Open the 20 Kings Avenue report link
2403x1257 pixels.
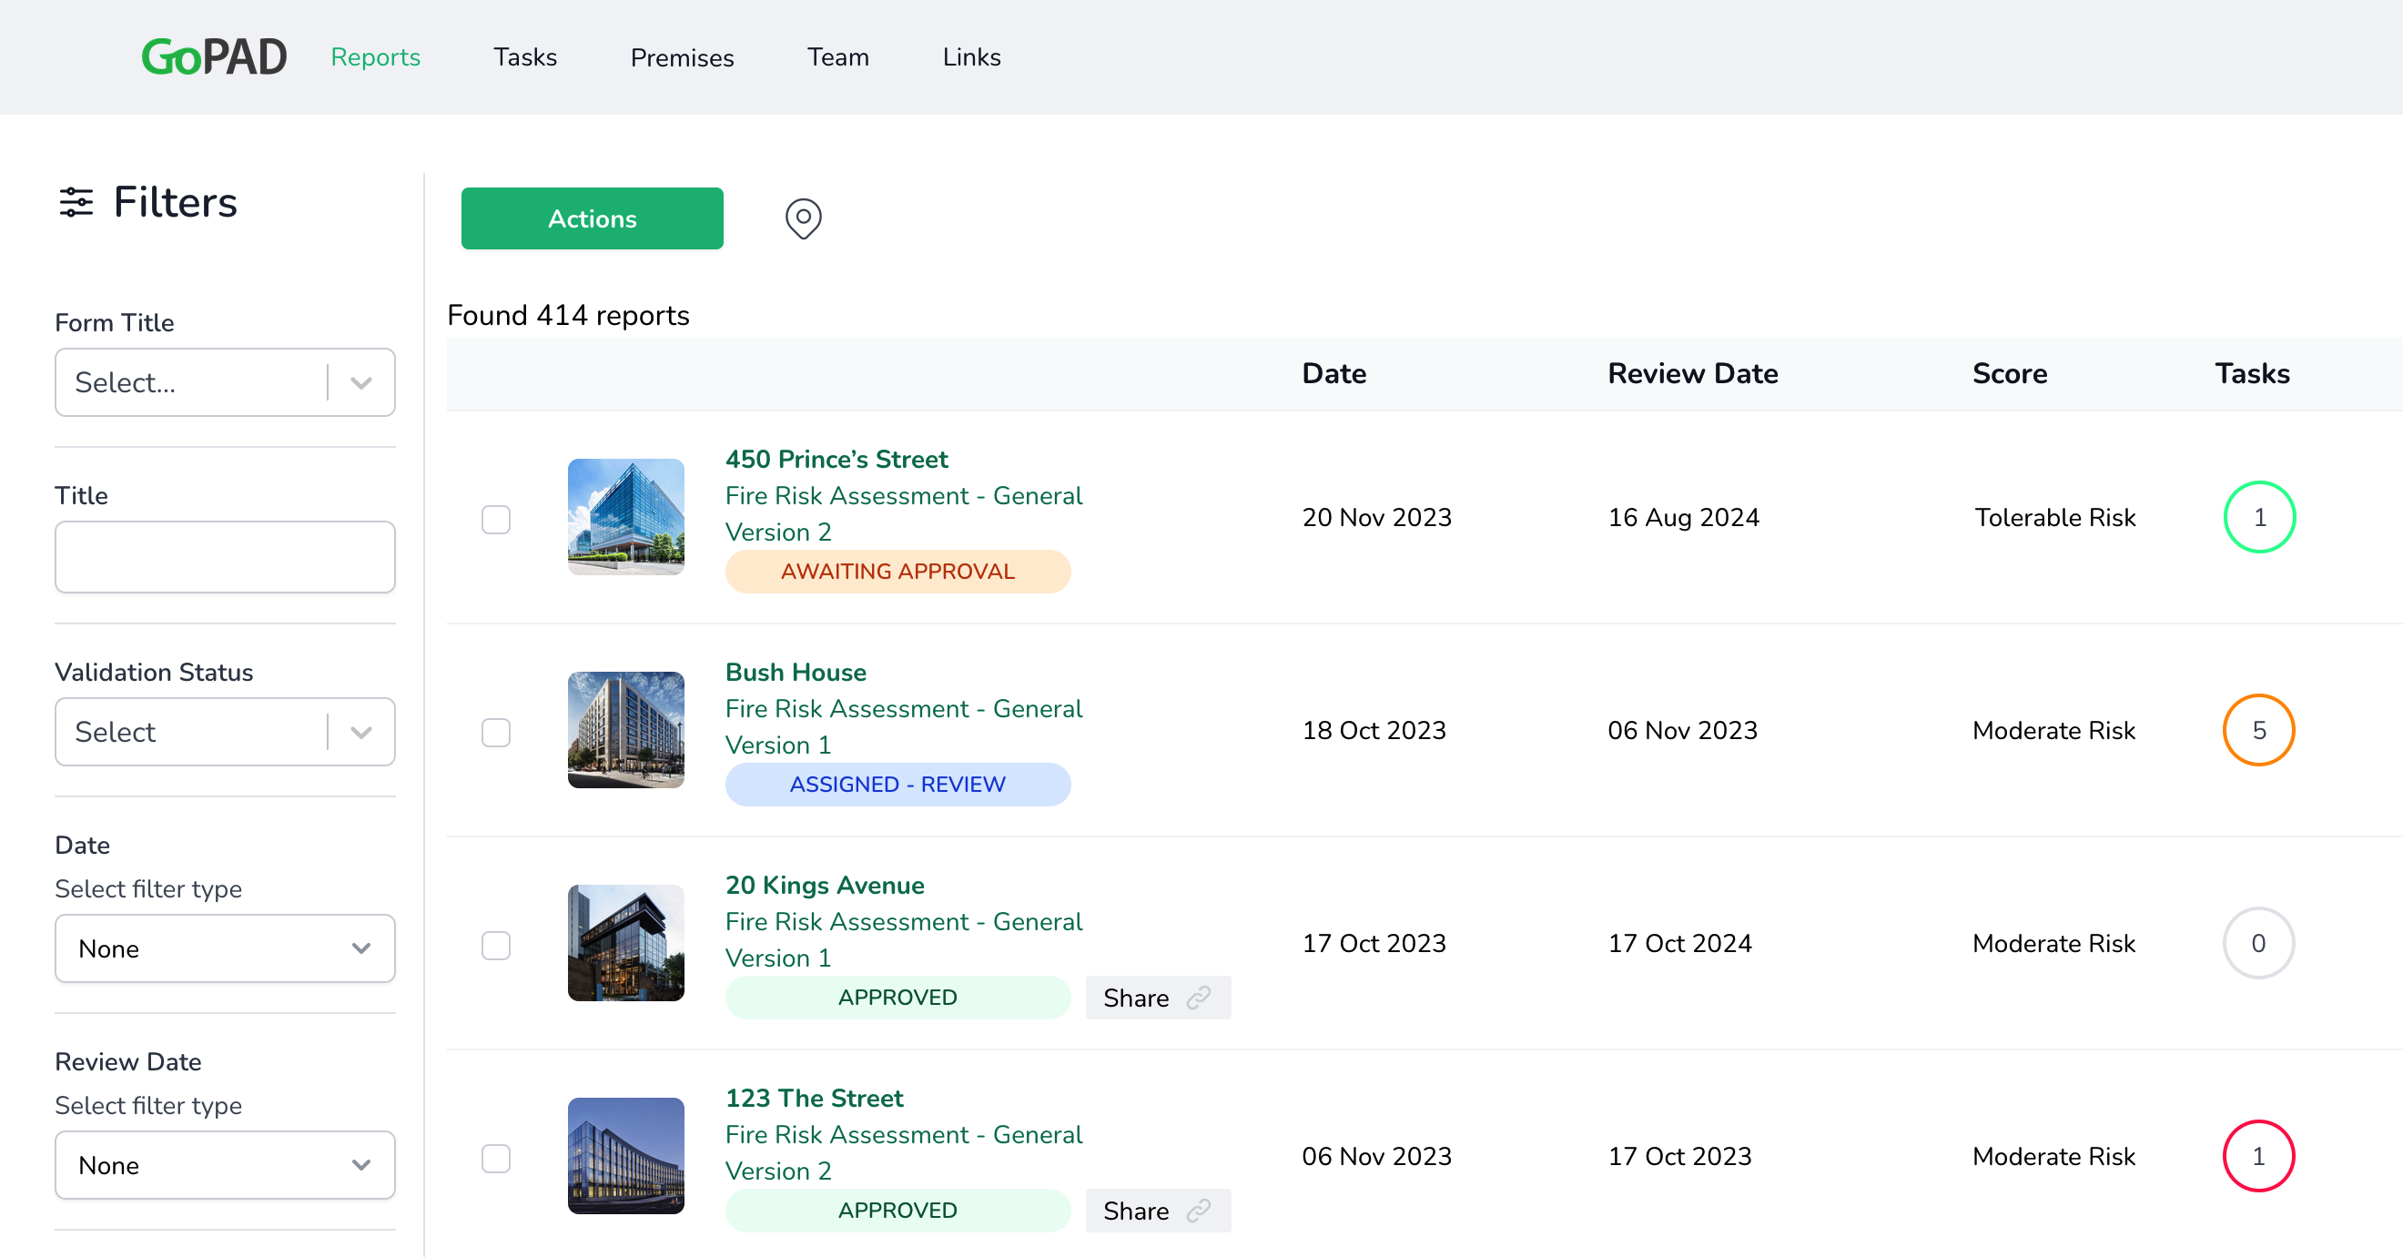pos(825,885)
